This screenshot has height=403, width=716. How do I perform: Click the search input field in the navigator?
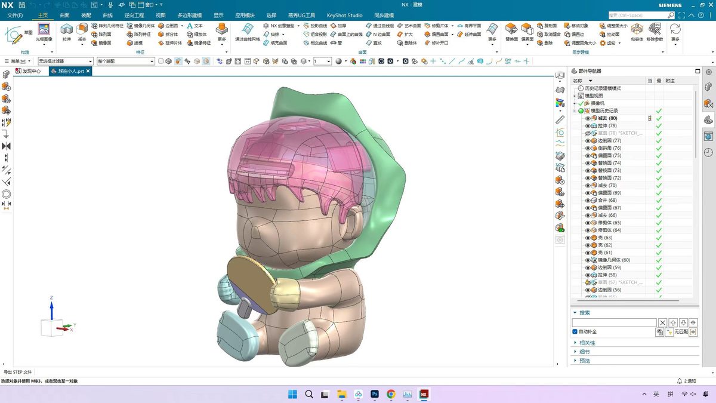pos(614,322)
